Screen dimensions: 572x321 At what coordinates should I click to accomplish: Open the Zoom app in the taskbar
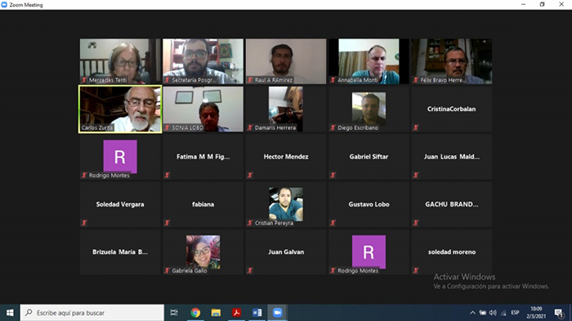[277, 313]
